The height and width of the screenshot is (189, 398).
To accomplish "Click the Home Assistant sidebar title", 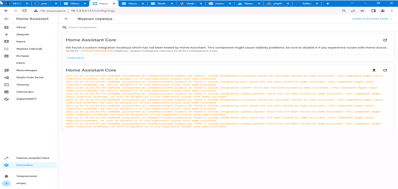I will 32,19.
